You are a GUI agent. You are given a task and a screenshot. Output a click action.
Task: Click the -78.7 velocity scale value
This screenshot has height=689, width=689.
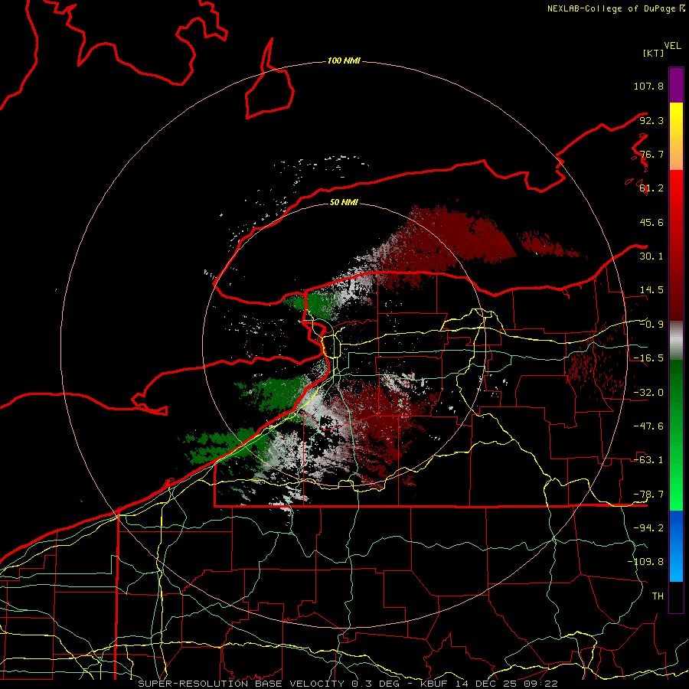point(648,495)
